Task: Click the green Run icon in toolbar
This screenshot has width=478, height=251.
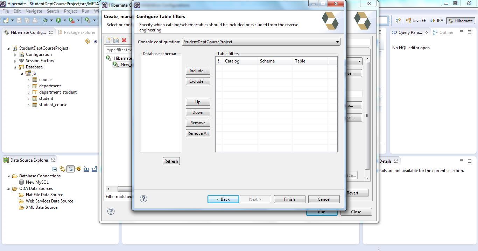Action: click(x=58, y=20)
